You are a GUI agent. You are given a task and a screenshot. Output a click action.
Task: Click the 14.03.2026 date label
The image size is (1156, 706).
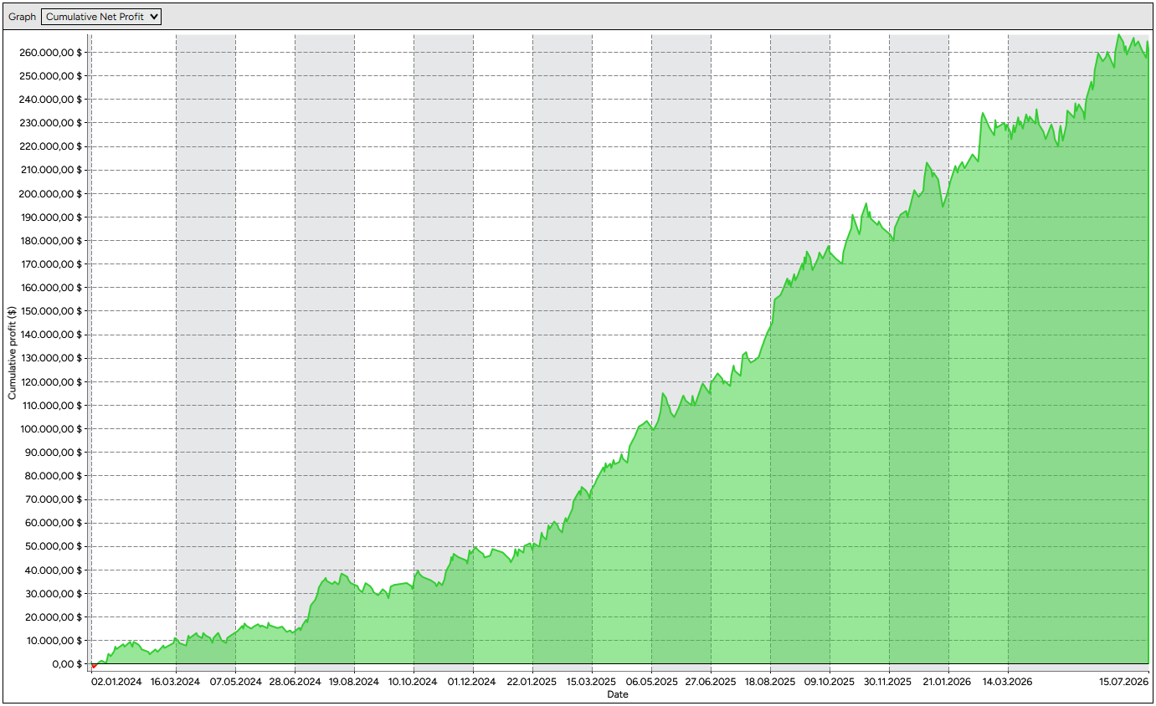pyautogui.click(x=1008, y=682)
